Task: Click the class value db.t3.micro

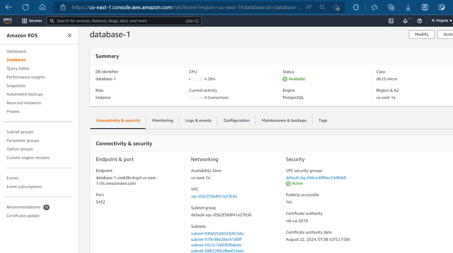Action: (387, 79)
